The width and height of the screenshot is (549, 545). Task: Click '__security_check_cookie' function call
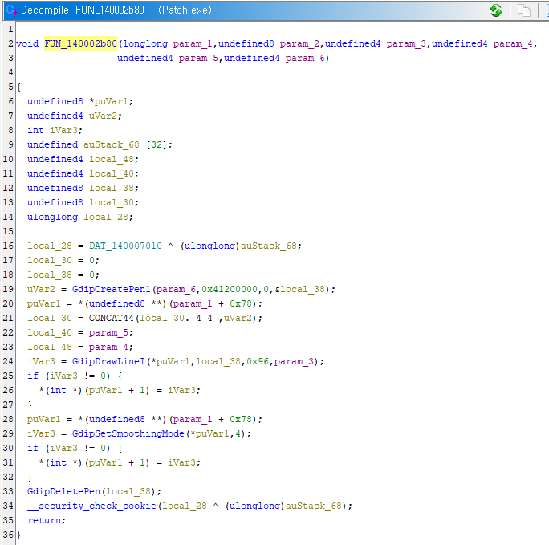(x=91, y=506)
